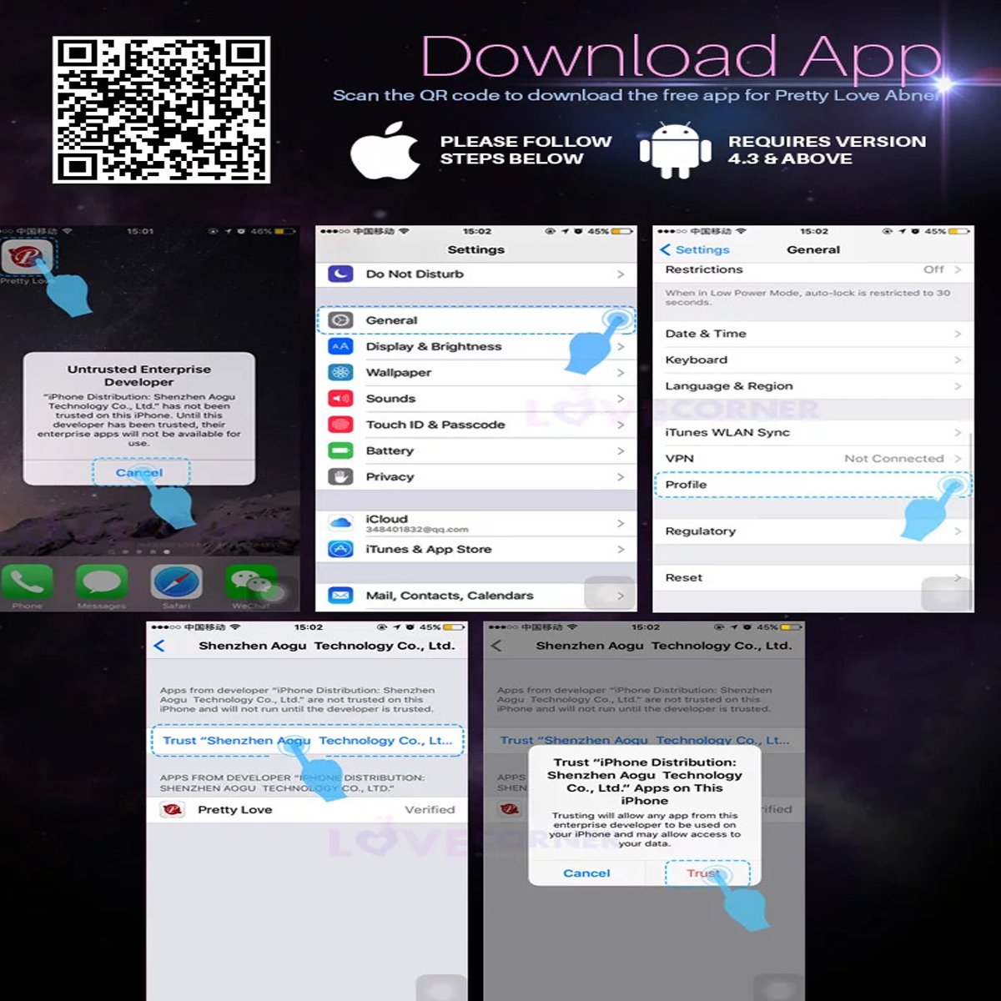Viewport: 1001px width, 1001px height.
Task: Open the General row in Settings
Action: point(475,320)
